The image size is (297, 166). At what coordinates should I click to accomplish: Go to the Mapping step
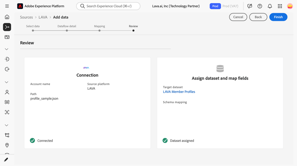tap(99, 26)
